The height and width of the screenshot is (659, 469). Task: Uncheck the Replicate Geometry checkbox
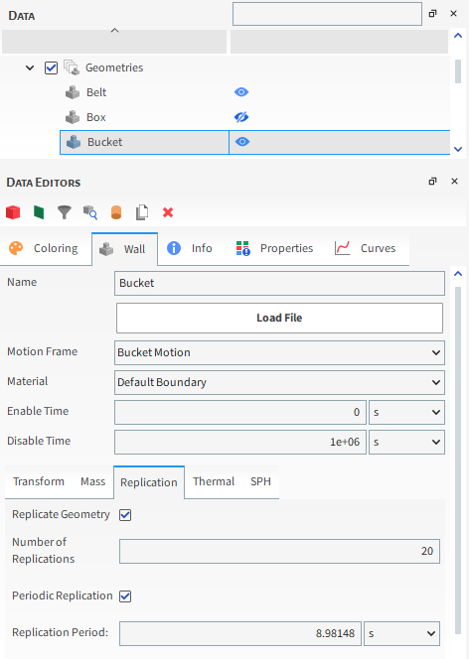click(x=125, y=515)
